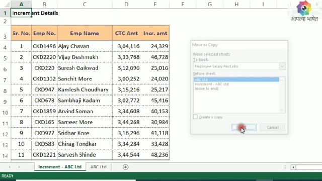This screenshot has height=181, width=322.
Task: Click the cell containing Vijay Deshmukh
Action: coord(85,57)
